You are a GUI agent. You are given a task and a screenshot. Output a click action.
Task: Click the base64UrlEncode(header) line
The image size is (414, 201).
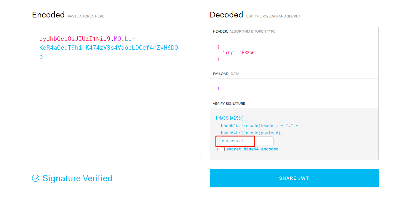pos(259,126)
